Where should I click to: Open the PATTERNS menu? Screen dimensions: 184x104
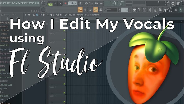pyautogui.click(x=11, y=3)
